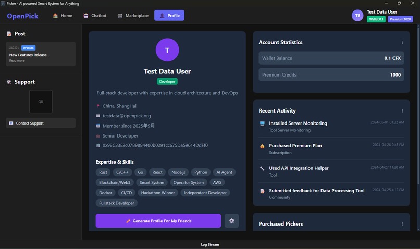The image size is (420, 249).
Task: Select the Node.js skill tag
Action: pos(178,172)
